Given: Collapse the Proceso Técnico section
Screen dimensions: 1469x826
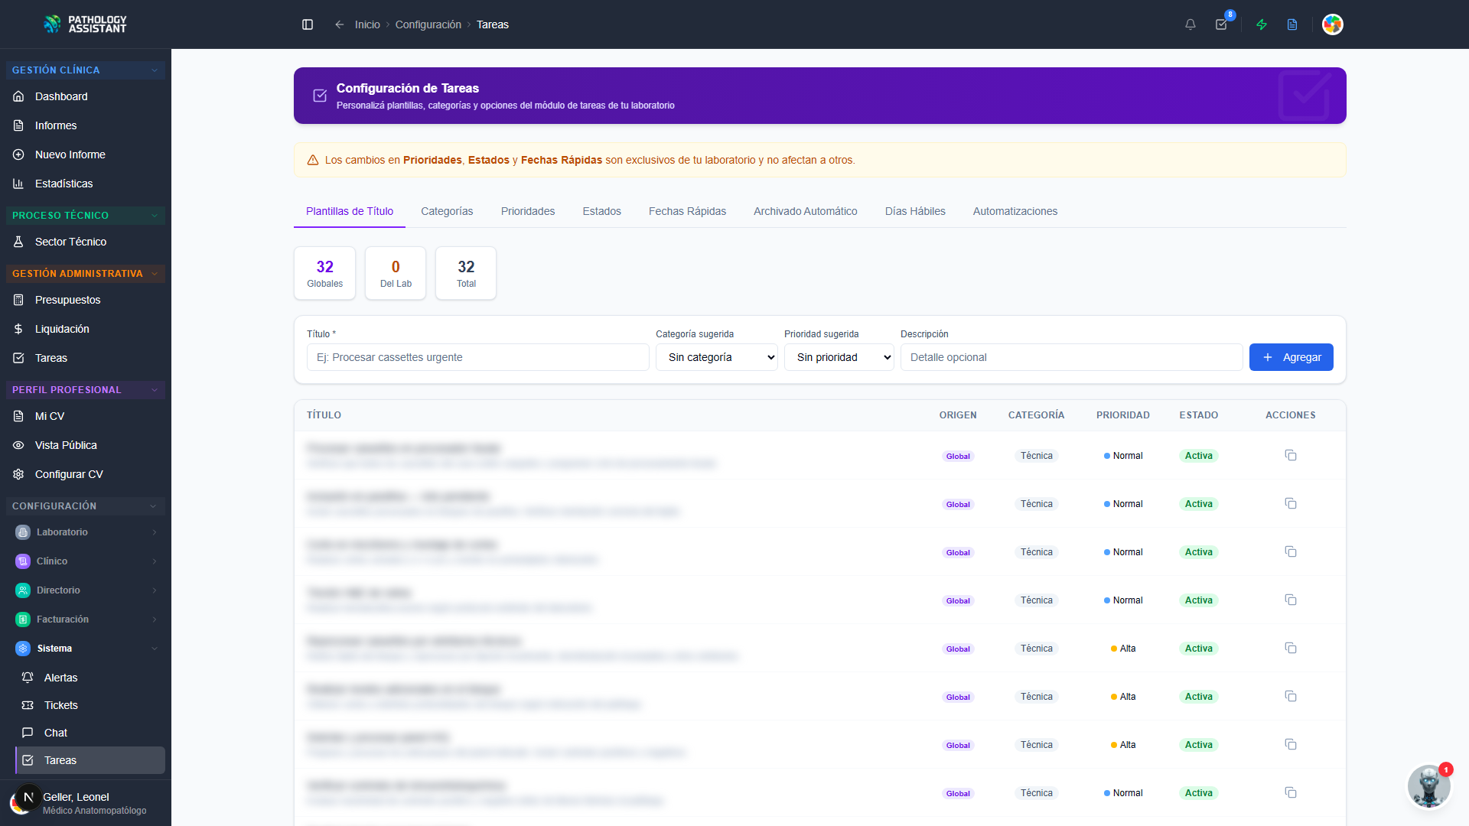Looking at the screenshot, I should 86,216.
